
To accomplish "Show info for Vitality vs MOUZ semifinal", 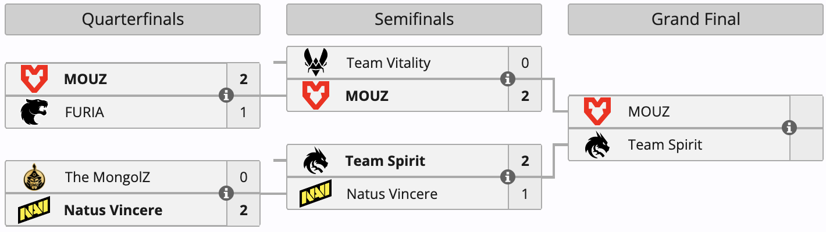I will point(508,79).
